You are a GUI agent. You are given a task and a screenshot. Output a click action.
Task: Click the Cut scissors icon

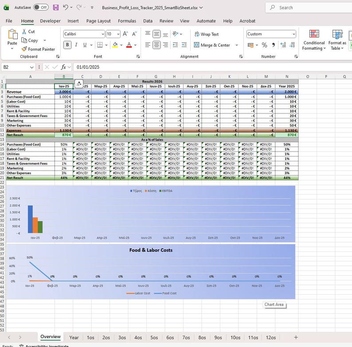[24, 31]
